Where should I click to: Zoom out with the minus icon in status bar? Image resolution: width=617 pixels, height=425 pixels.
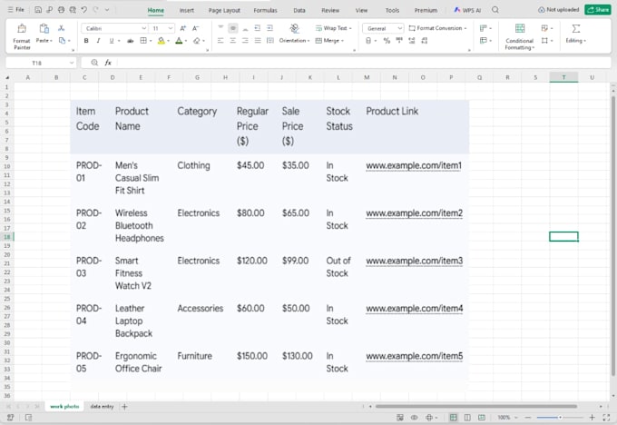pyautogui.click(x=528, y=418)
